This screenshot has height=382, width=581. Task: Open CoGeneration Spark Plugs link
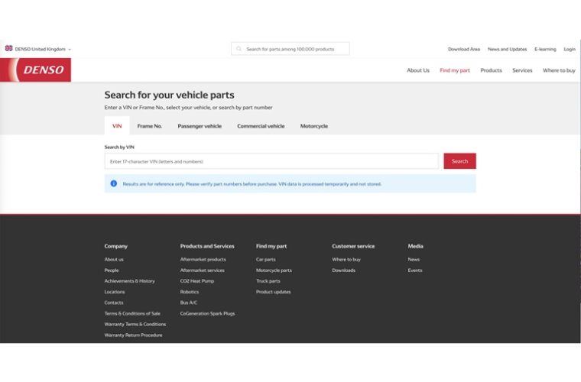pyautogui.click(x=207, y=313)
